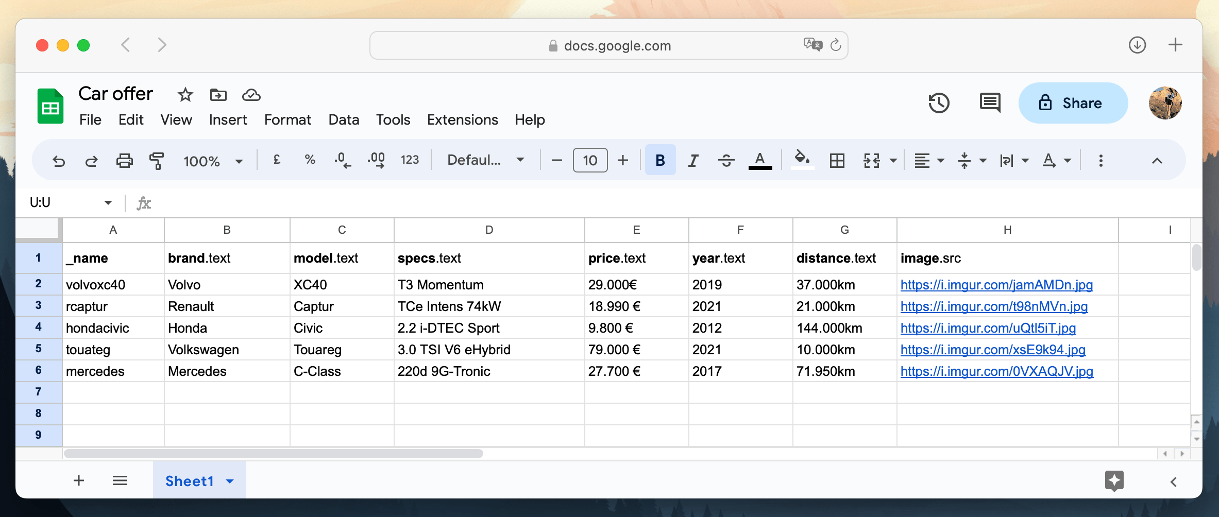Show all sheets list icon
This screenshot has height=517, width=1219.
click(120, 480)
